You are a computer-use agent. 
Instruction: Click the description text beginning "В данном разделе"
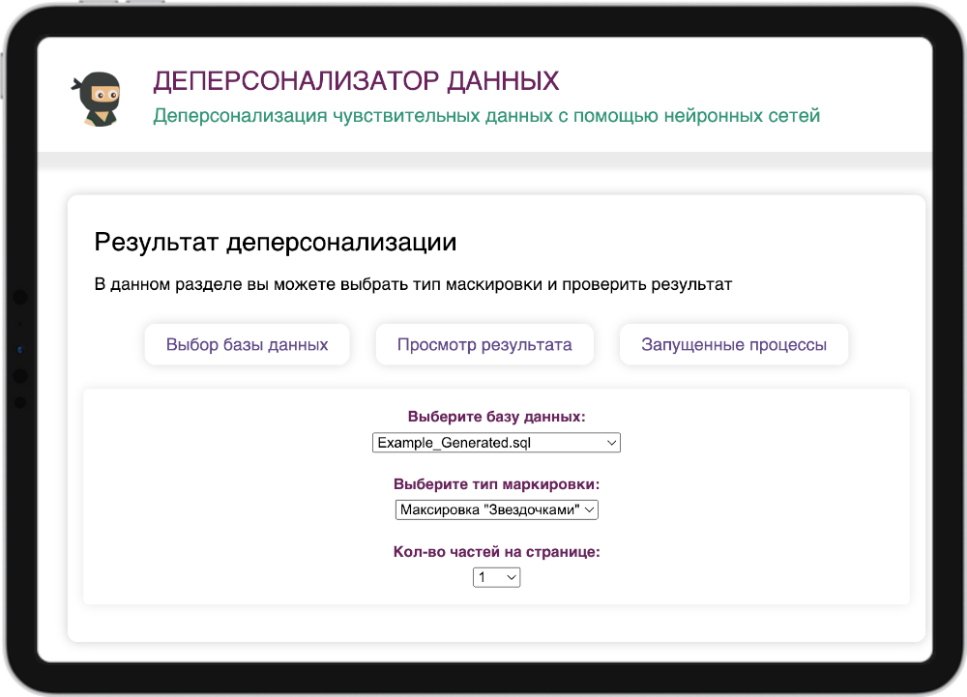413,285
